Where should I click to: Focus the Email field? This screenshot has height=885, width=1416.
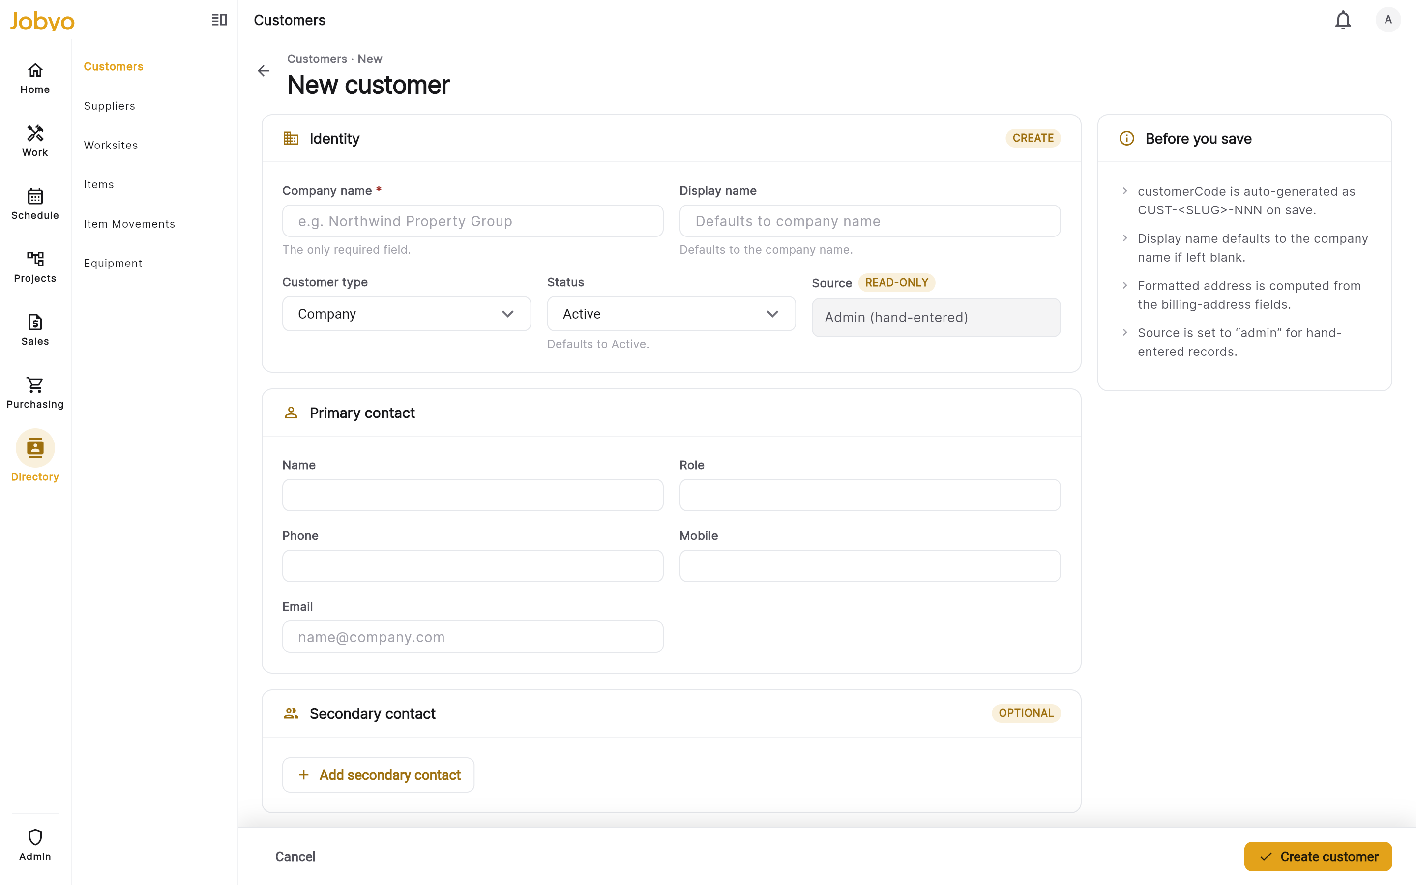point(473,637)
